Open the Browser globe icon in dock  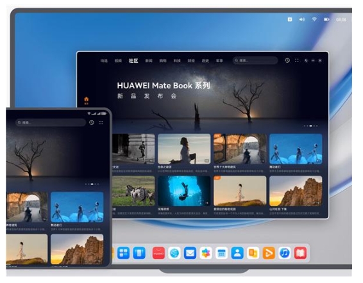tap(174, 253)
